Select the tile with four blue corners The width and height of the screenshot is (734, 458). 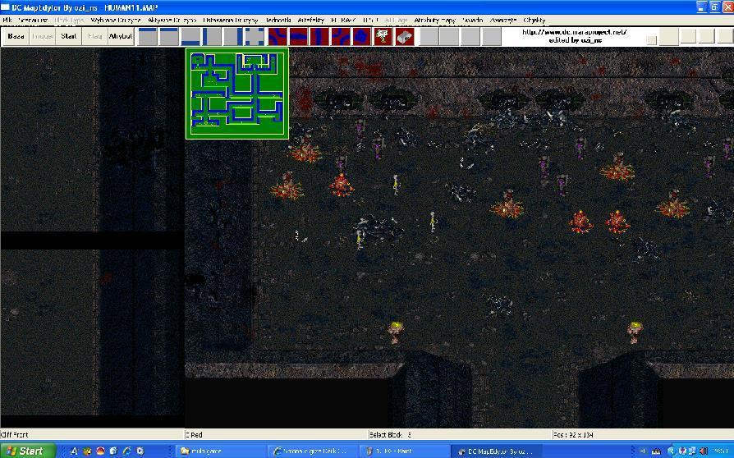pyautogui.click(x=255, y=36)
